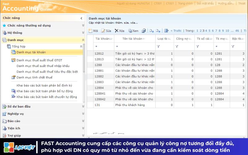
Task: Click Trang chính link in header
Action: pyautogui.click(x=185, y=3)
